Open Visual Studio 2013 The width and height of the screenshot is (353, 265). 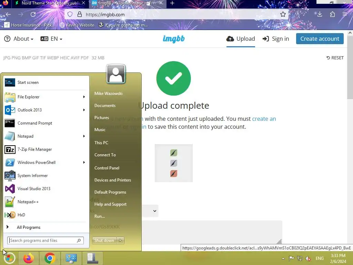pyautogui.click(x=46, y=189)
